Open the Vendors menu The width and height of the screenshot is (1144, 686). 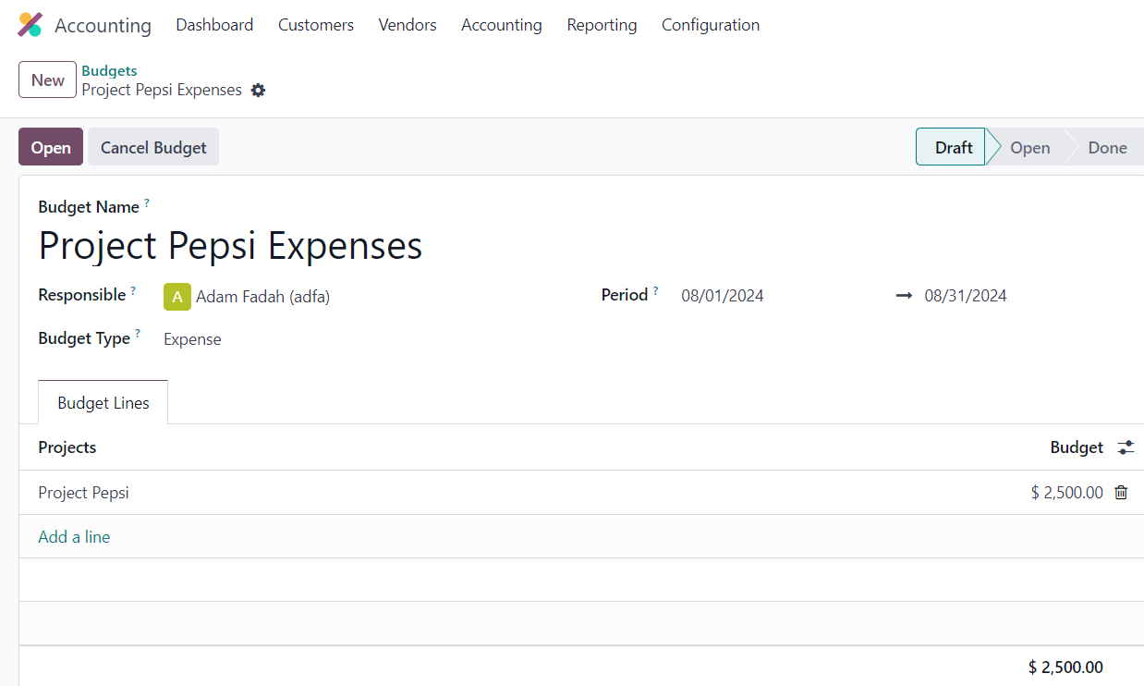tap(408, 25)
